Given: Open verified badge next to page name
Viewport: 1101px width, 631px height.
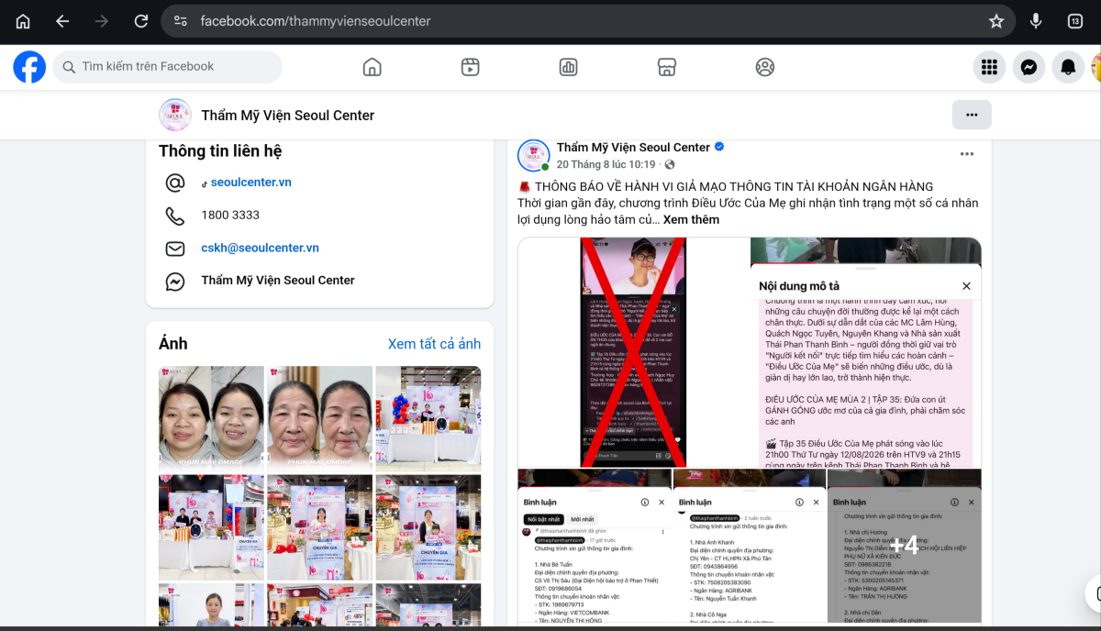Looking at the screenshot, I should [x=720, y=147].
